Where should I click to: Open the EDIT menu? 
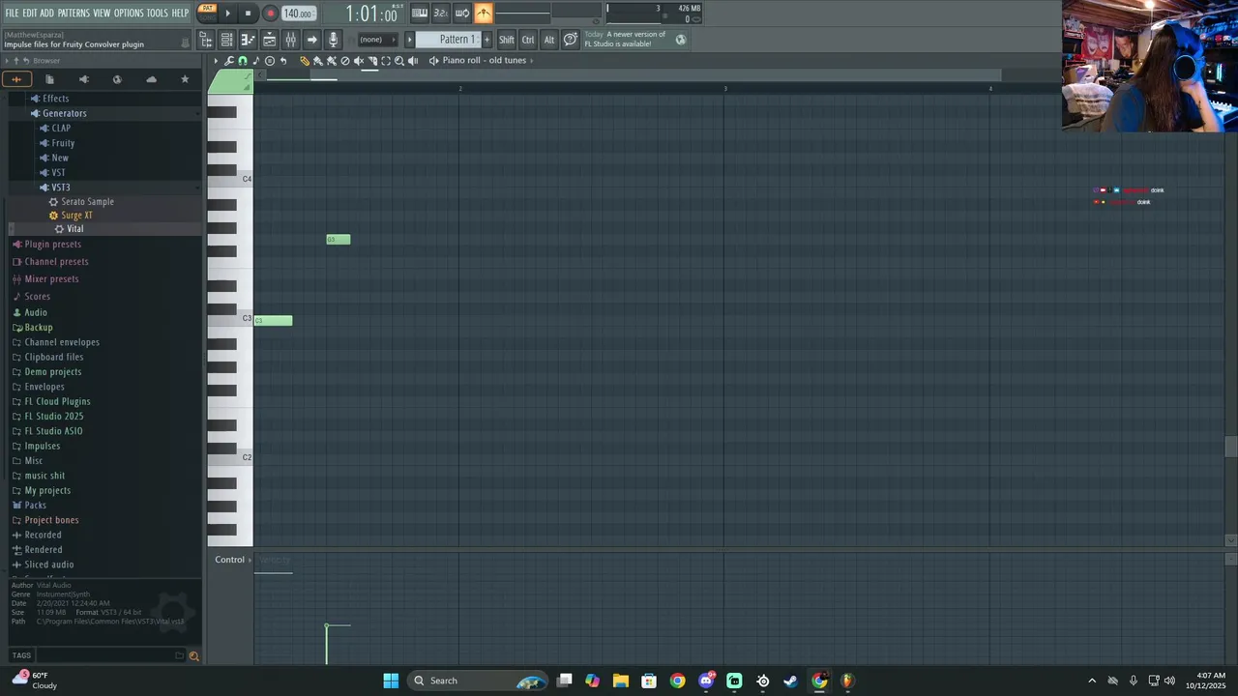pos(30,13)
